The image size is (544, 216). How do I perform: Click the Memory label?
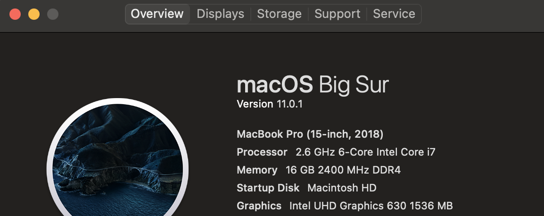[257, 170]
